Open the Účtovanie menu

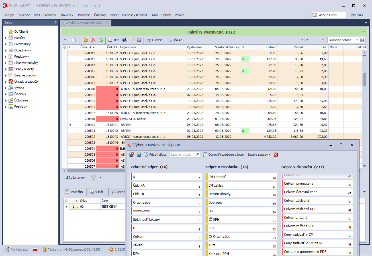83,15
